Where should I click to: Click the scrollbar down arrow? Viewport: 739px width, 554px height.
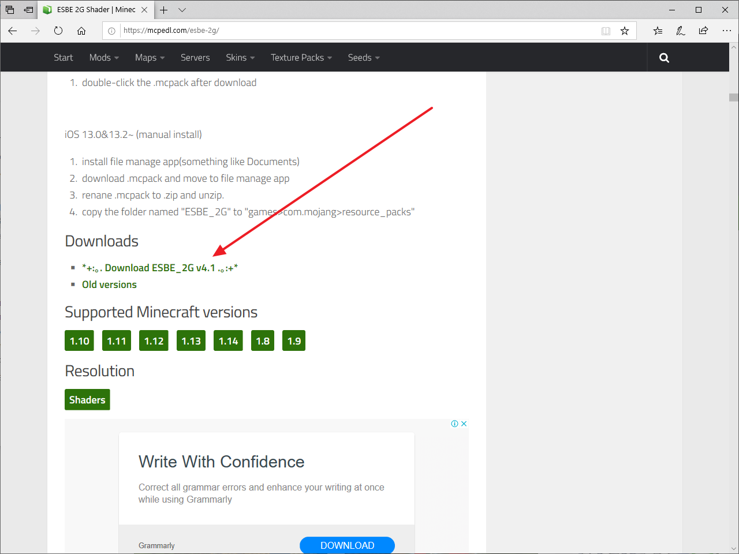point(734,549)
